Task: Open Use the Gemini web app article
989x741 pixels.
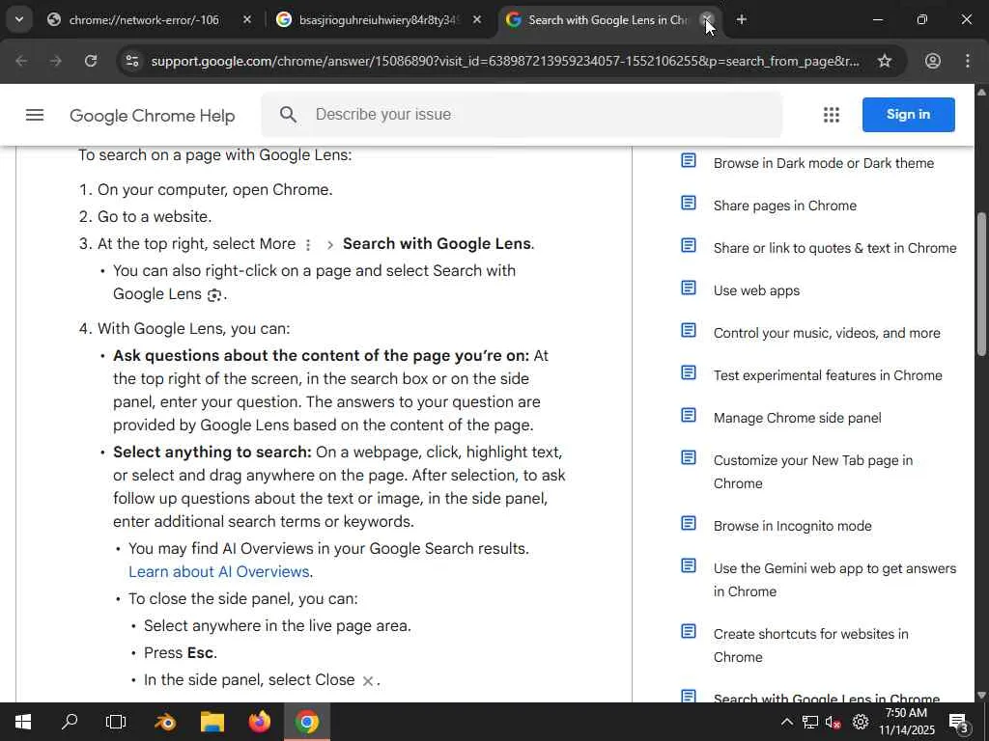Action: point(834,580)
